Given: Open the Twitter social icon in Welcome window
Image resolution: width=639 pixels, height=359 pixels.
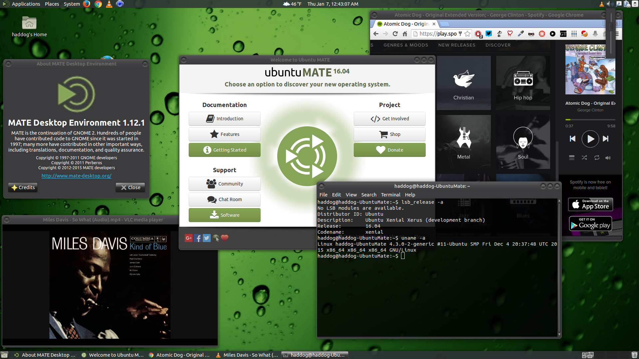Looking at the screenshot, I should tap(207, 238).
